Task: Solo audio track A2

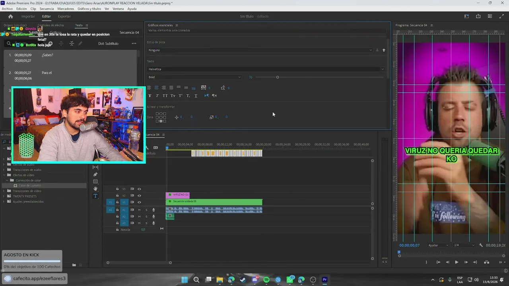Action: coord(146,216)
